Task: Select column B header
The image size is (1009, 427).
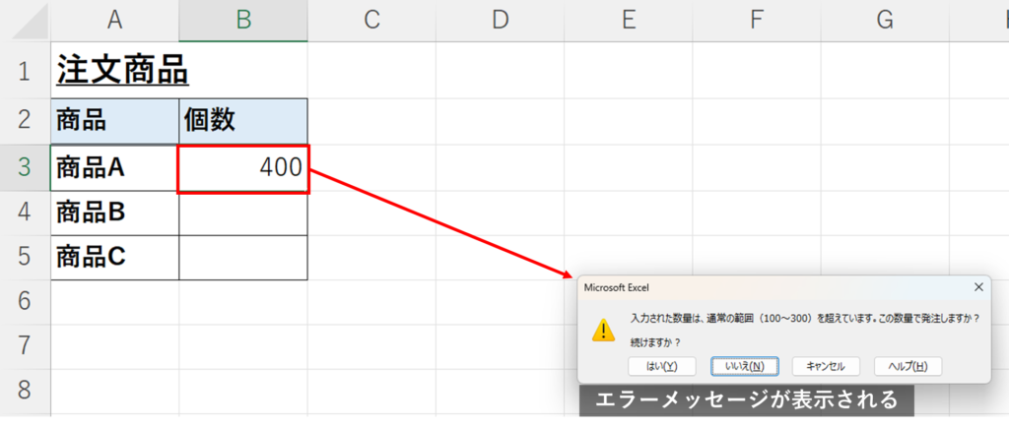Action: pos(243,21)
